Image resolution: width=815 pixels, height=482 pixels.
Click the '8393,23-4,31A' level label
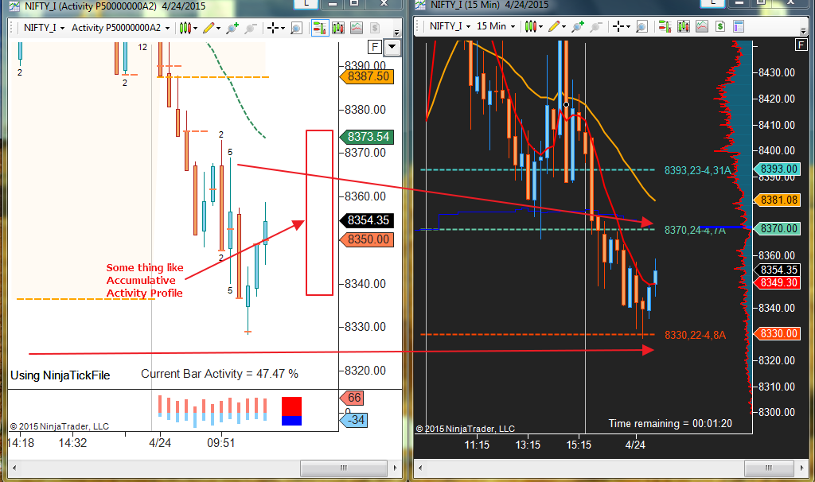(697, 170)
